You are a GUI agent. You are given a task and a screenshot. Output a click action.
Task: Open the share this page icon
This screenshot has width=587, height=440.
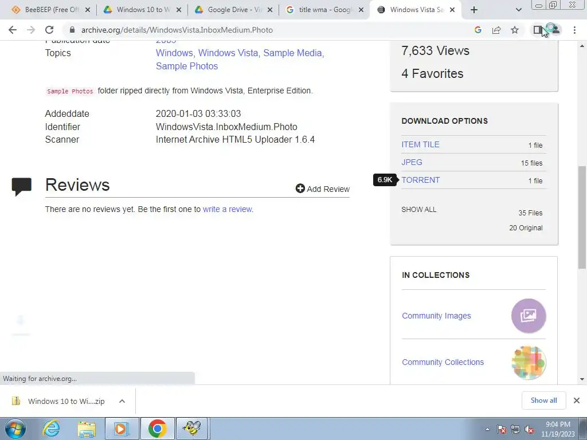click(x=496, y=30)
